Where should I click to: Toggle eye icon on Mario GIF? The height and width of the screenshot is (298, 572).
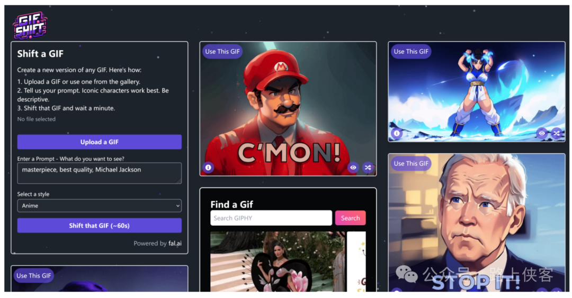353,167
